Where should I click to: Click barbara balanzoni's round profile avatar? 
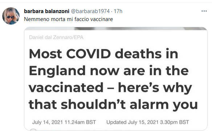click(11, 16)
